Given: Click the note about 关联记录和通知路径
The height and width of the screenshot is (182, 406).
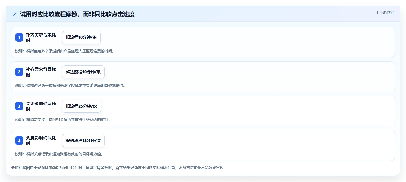Looking at the screenshot, I should 59,154.
